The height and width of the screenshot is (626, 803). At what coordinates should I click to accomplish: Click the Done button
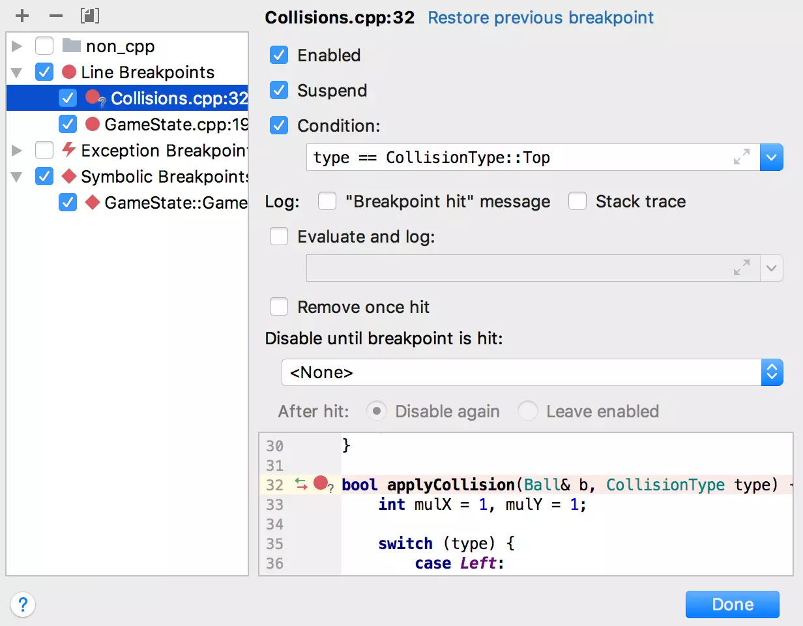coord(732,604)
